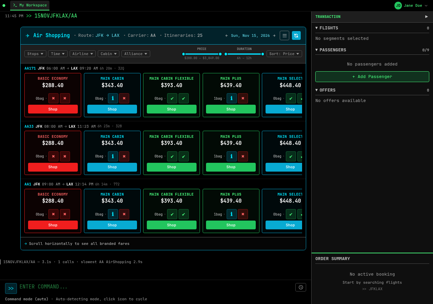Viewport: 433px width, 304px height.
Task: Click the airplane icon beside Air Shopping
Action: [x=28, y=35]
